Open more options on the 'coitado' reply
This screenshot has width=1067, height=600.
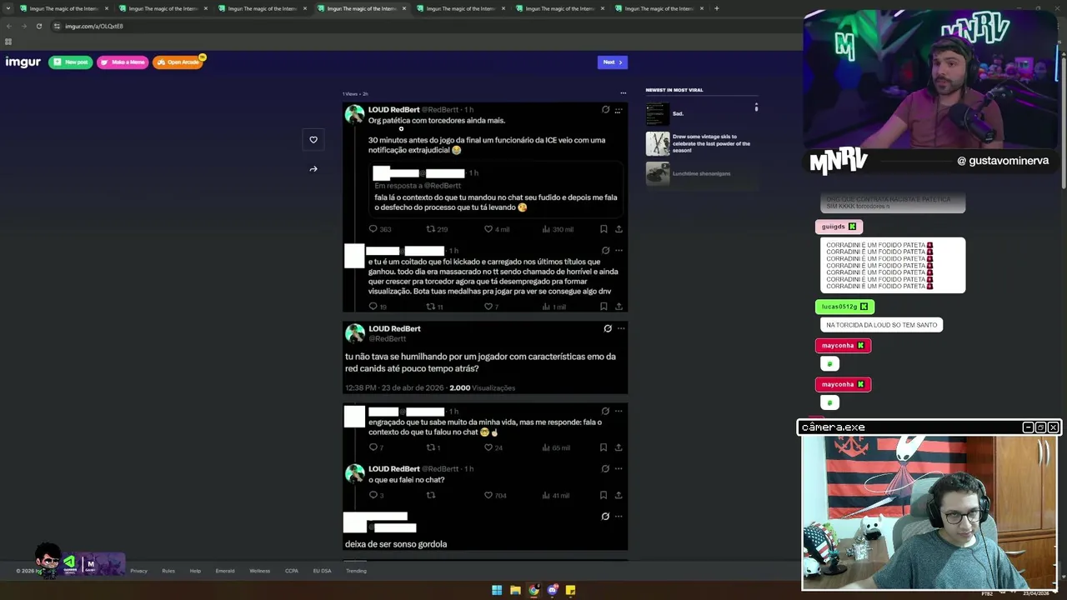pyautogui.click(x=619, y=250)
